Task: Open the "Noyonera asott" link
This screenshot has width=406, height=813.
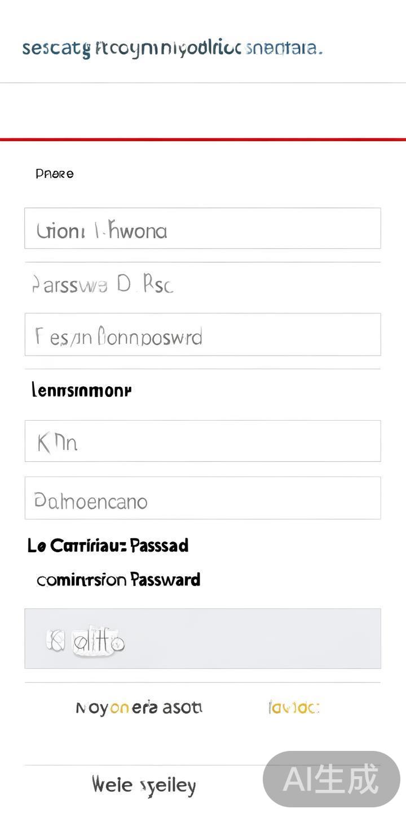Action: [x=139, y=707]
